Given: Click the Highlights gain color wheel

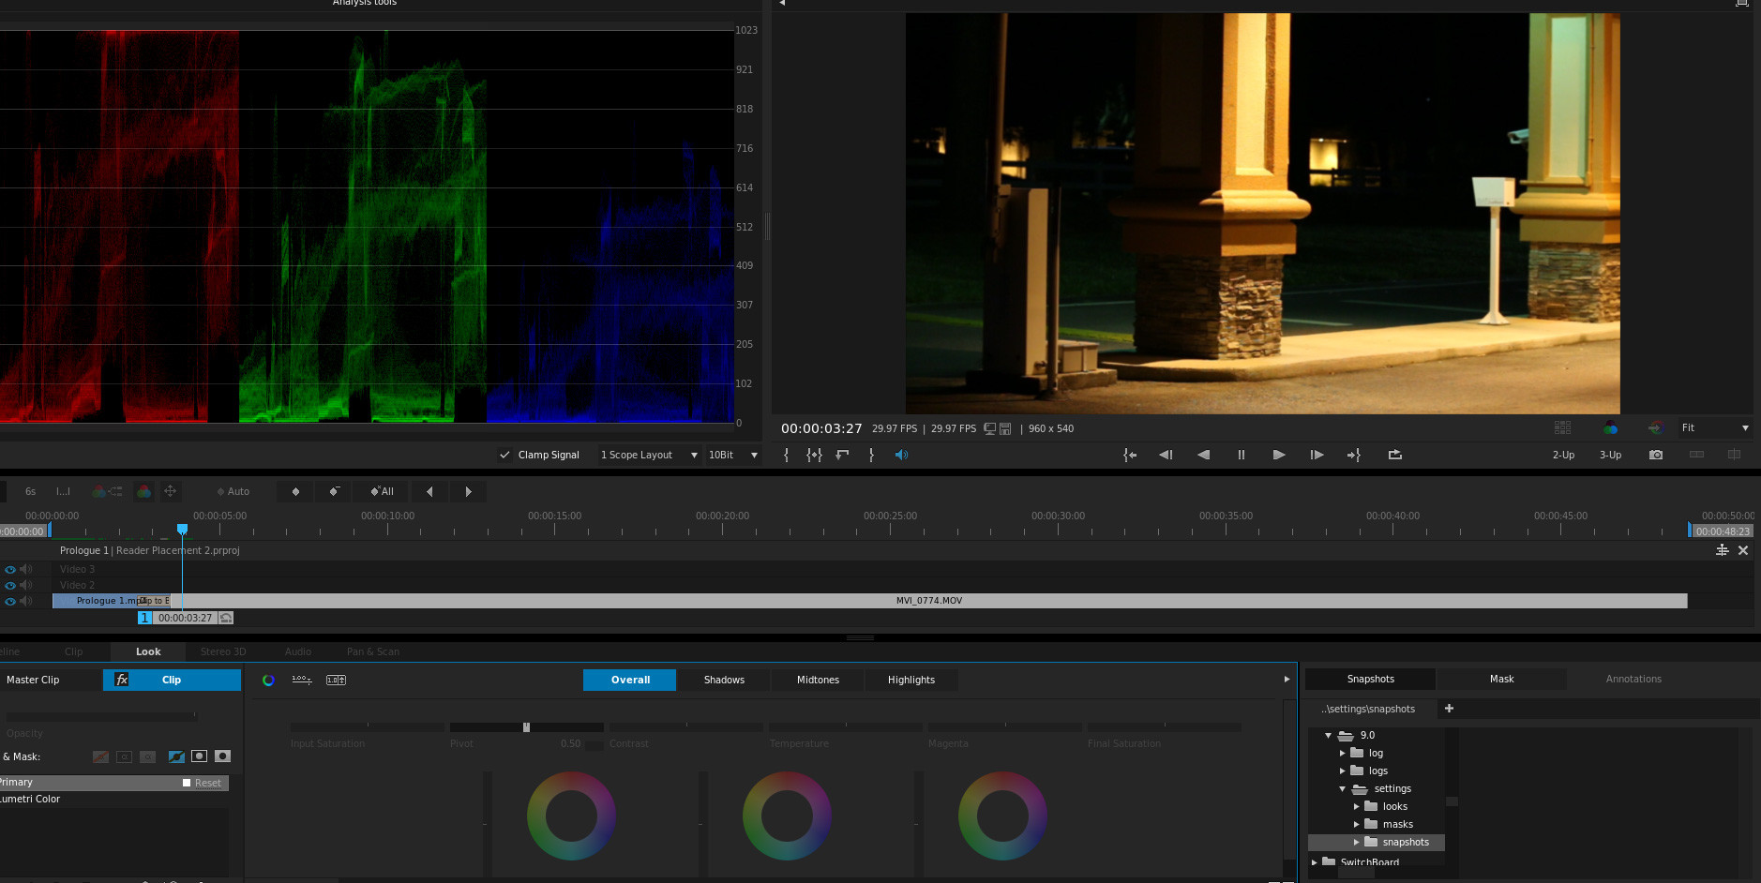Looking at the screenshot, I should pos(1002,816).
